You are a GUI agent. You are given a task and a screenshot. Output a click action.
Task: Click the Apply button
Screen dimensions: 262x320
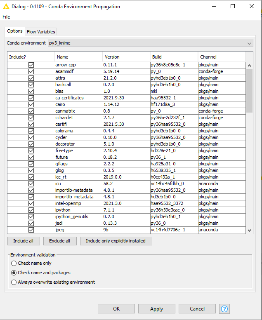[157, 308]
